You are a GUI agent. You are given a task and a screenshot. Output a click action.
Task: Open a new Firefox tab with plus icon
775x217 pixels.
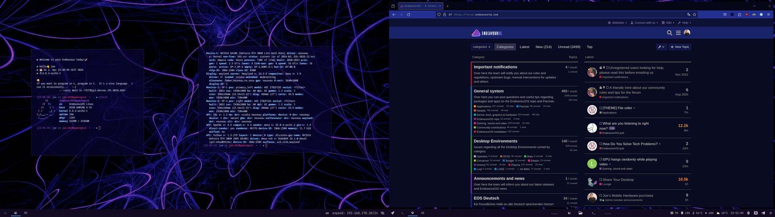click(448, 6)
